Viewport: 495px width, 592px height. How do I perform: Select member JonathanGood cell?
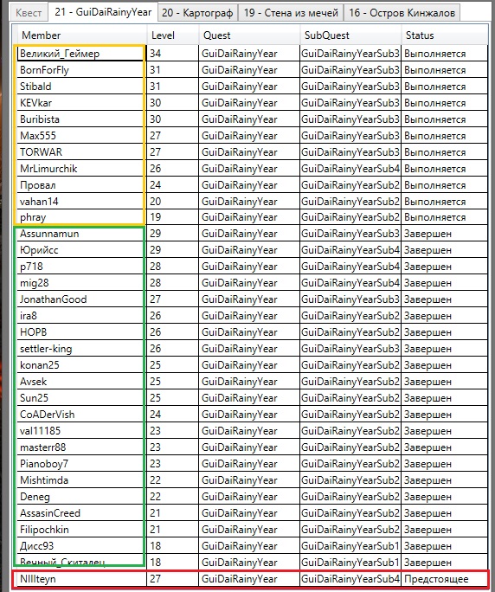(80, 299)
